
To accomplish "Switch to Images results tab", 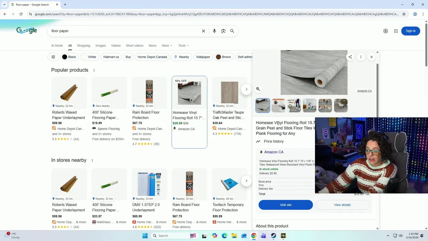I will [x=101, y=46].
